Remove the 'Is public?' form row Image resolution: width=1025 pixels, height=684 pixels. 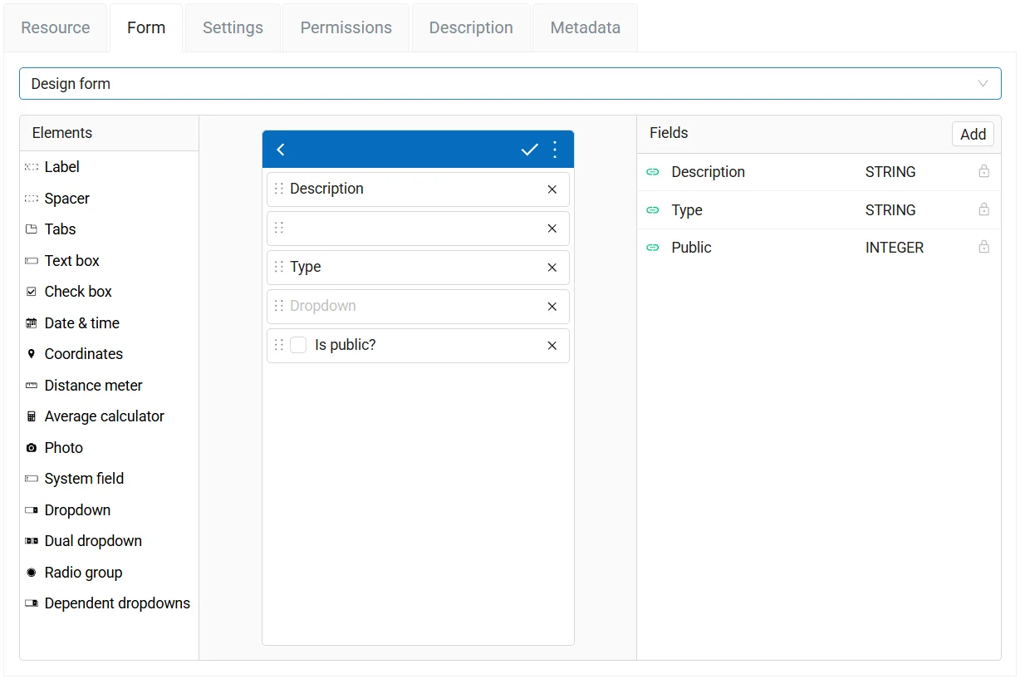pos(552,346)
